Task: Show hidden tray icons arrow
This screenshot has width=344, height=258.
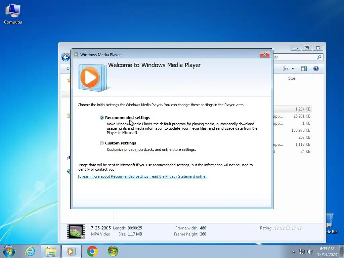Action: [294, 252]
